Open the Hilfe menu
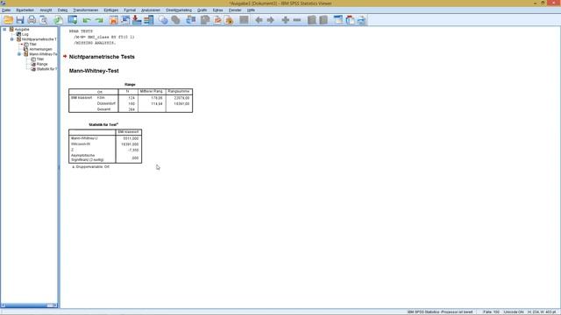This screenshot has height=315, width=561. [251, 10]
